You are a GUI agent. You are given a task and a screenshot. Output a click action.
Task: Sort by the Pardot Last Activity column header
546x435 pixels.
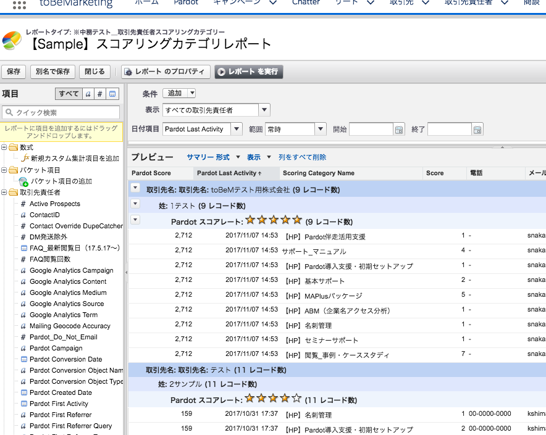(x=237, y=173)
